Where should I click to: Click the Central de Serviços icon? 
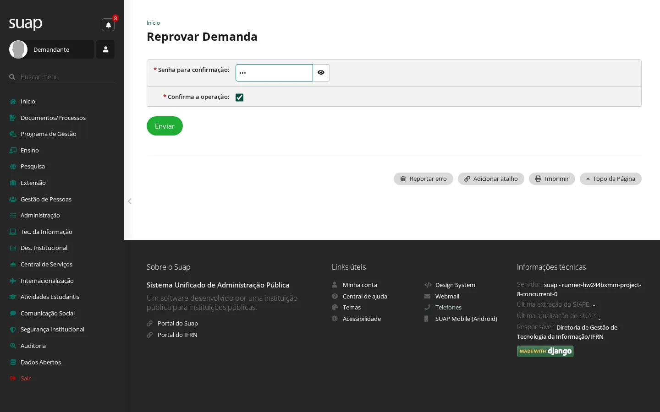(13, 264)
